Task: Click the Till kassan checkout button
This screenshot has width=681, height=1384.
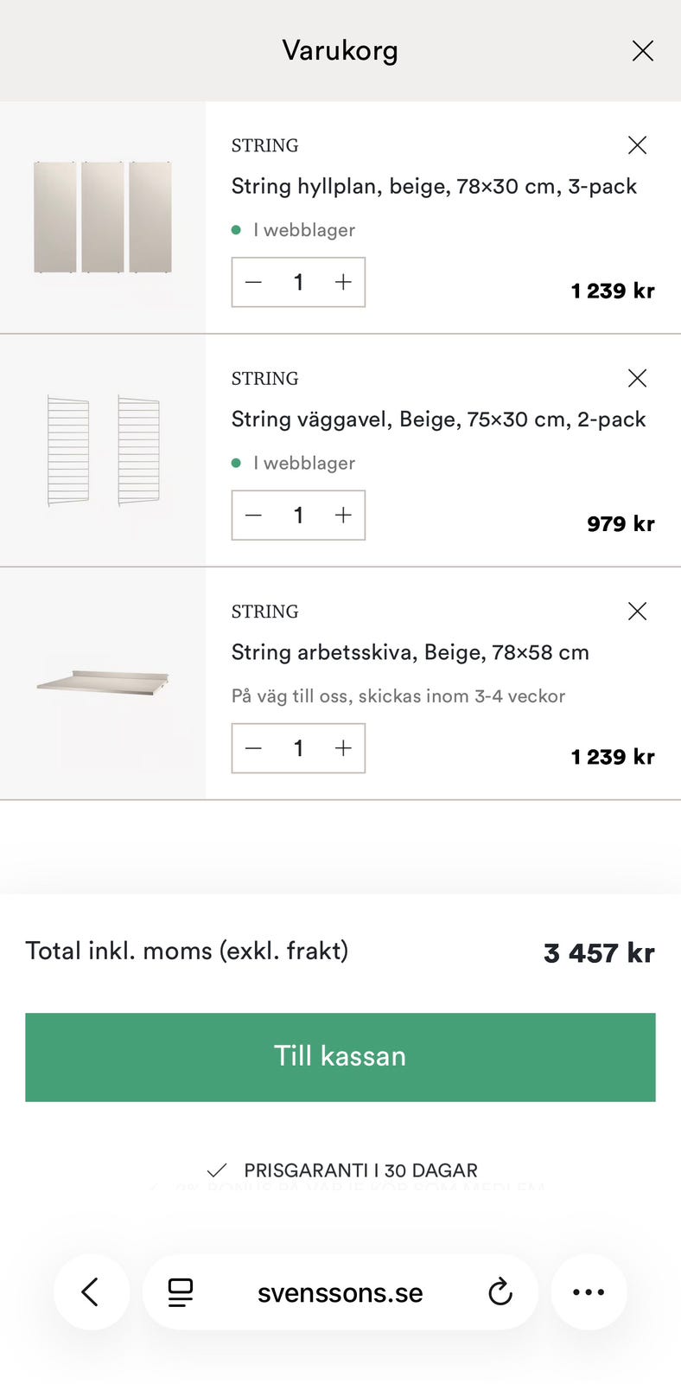Action: pos(340,1057)
